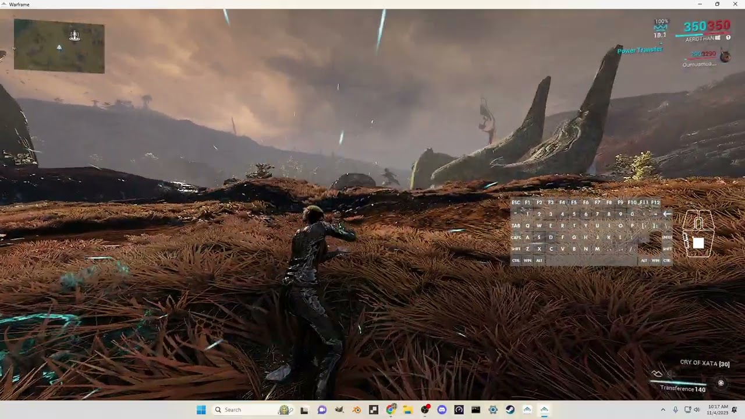Click the cyan 350 shield value
Image resolution: width=745 pixels, height=419 pixels.
pyautogui.click(x=696, y=26)
